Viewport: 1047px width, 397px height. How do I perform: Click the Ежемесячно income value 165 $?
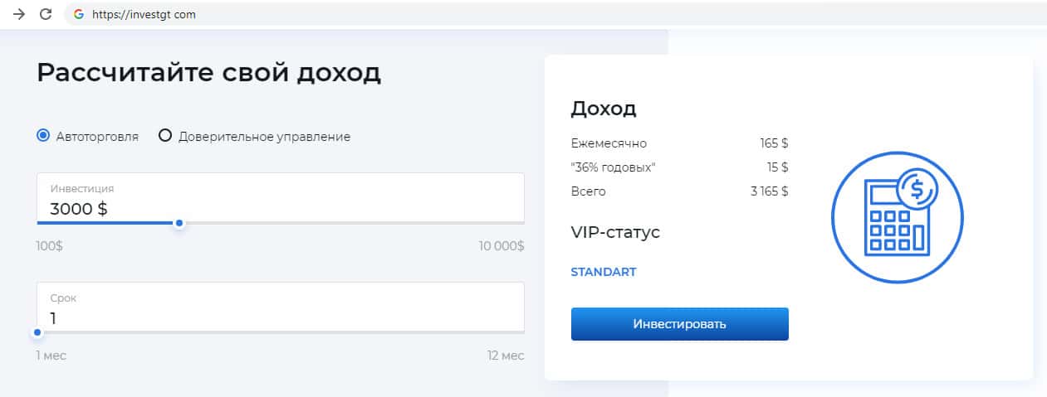click(774, 143)
